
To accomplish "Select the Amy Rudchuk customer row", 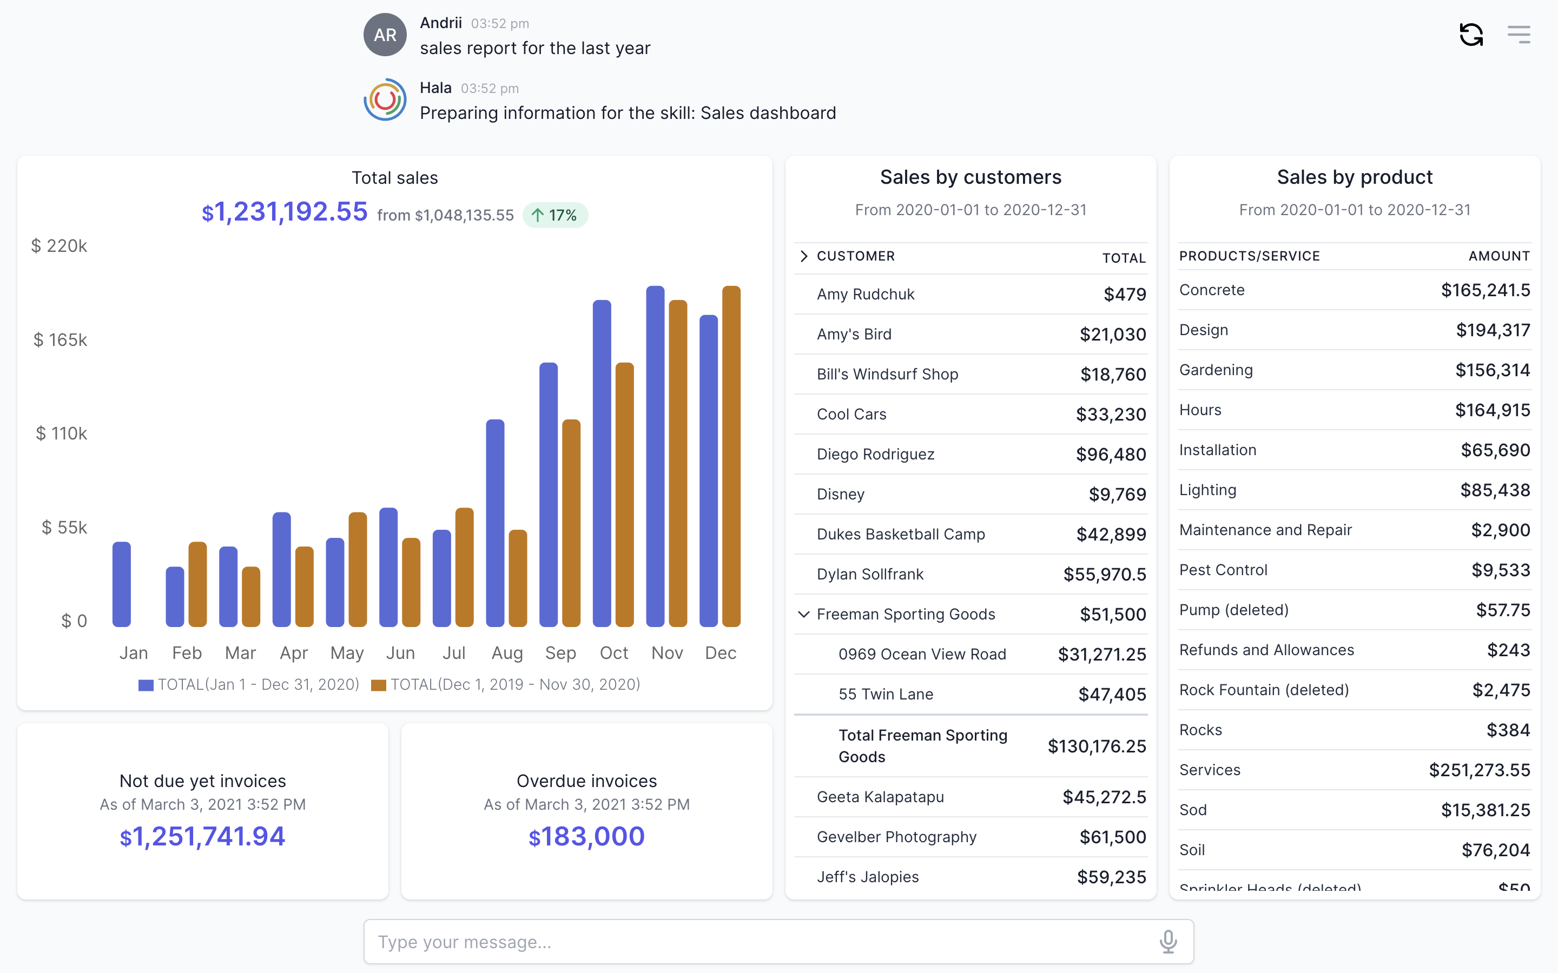I will 971,294.
